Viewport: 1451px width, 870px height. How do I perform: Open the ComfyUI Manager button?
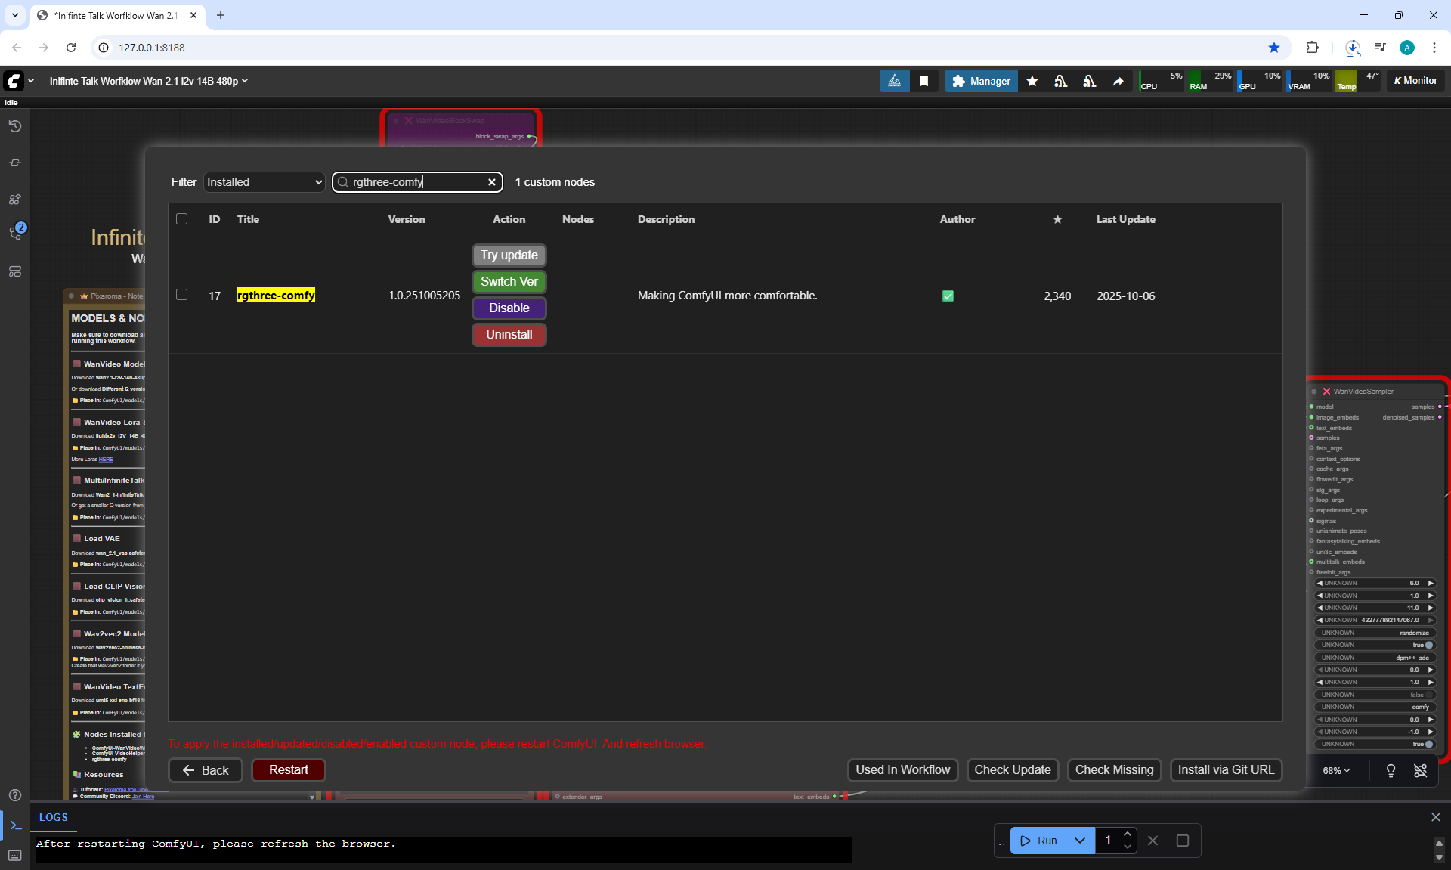pos(981,81)
